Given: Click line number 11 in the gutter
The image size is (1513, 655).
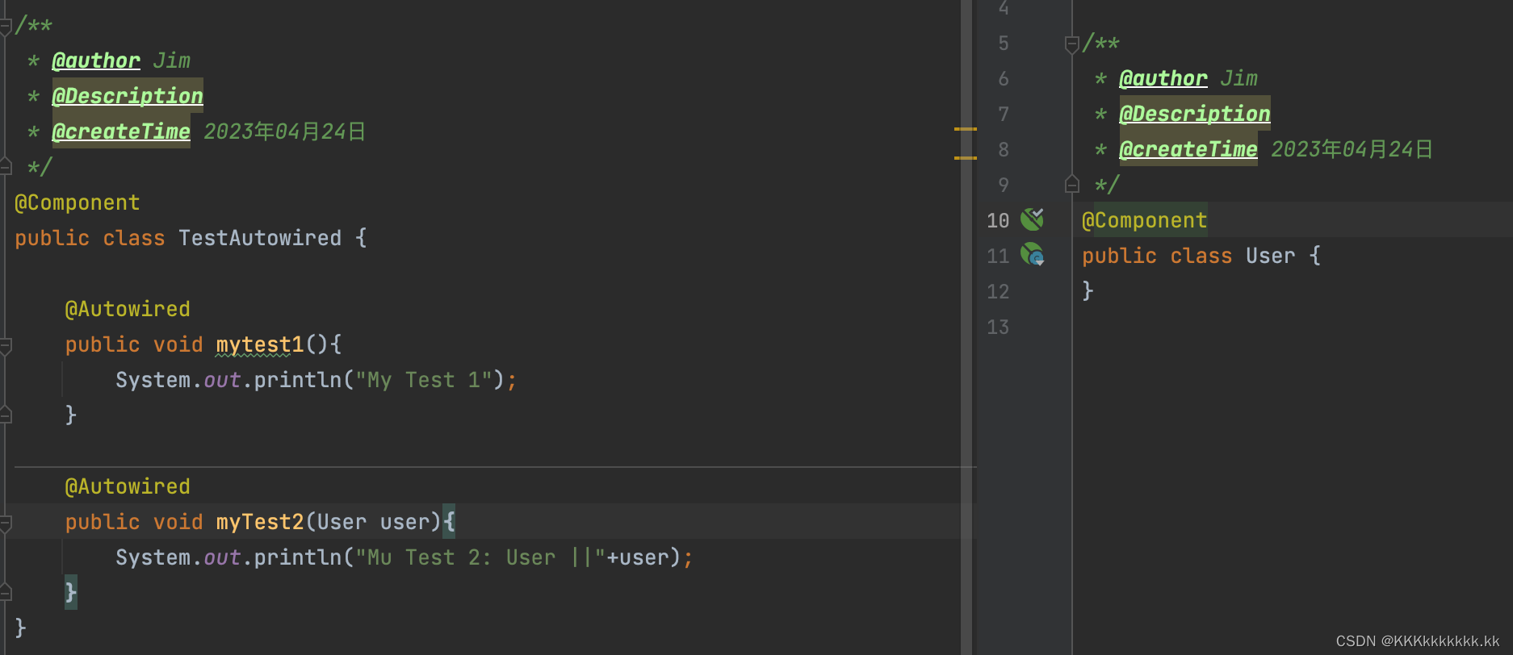Looking at the screenshot, I should [x=998, y=256].
